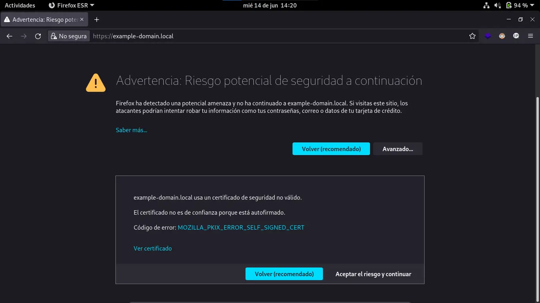This screenshot has height=303, width=540.
Task: Open the 'Ver certificado' link
Action: click(153, 249)
